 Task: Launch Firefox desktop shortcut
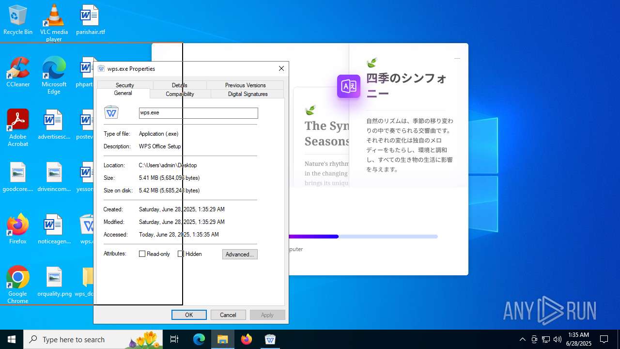[x=18, y=229]
